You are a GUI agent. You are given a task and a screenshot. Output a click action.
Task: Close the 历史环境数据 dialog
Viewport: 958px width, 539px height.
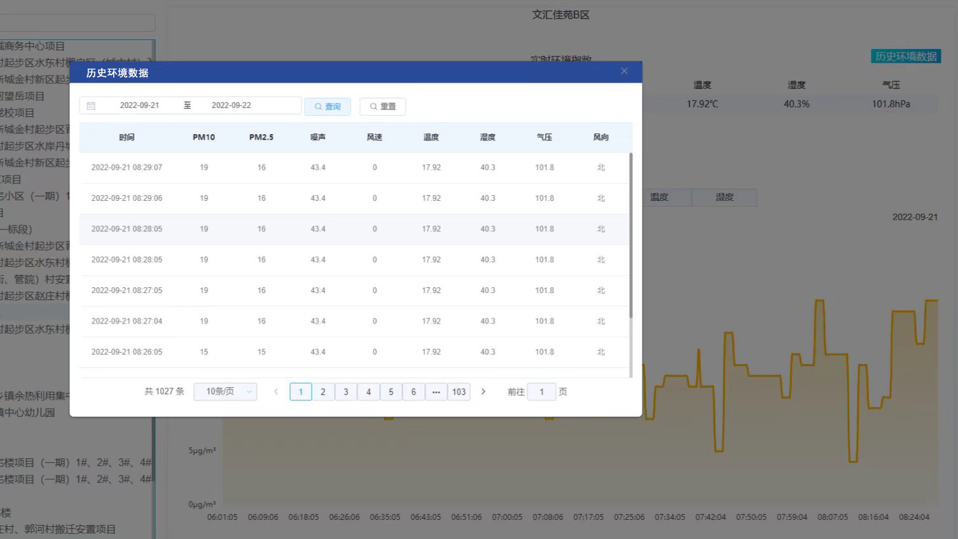click(624, 71)
